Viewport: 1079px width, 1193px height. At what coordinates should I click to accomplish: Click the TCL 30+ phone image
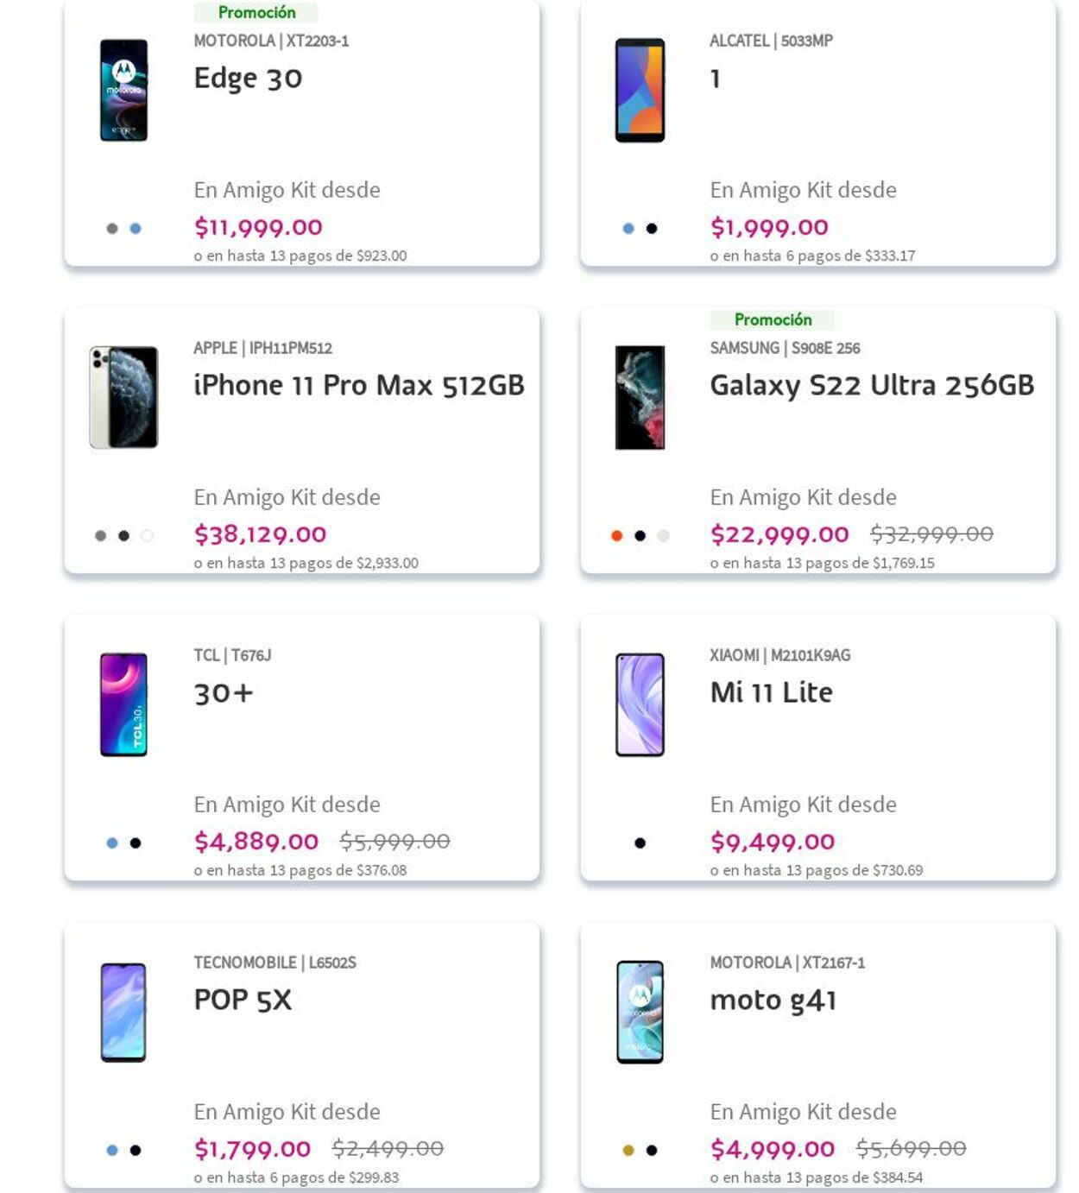pos(123,704)
